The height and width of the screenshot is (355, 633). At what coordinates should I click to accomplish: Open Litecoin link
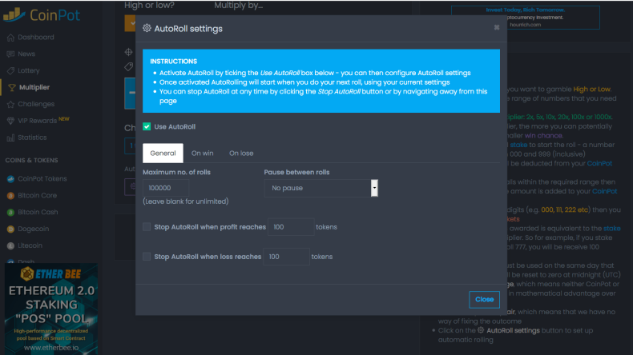pos(30,245)
